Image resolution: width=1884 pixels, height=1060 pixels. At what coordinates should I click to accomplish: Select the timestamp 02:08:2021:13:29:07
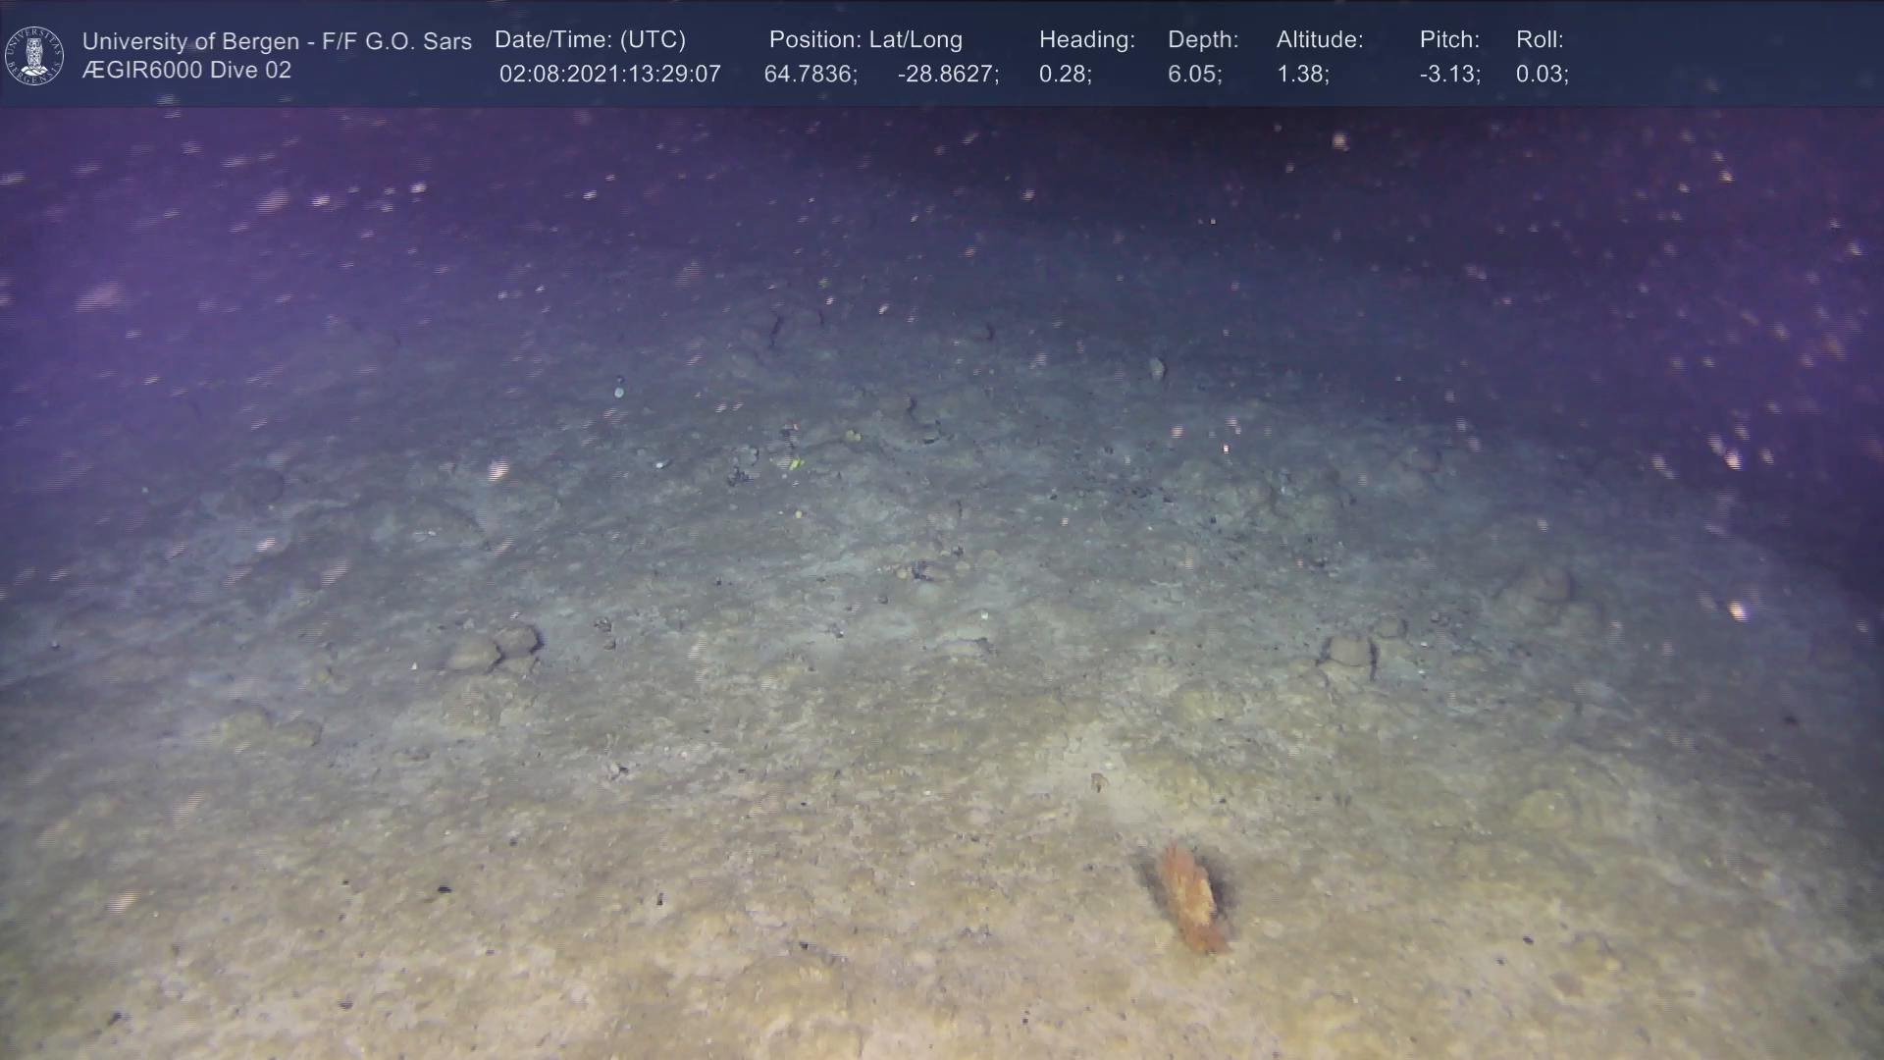pos(609,75)
